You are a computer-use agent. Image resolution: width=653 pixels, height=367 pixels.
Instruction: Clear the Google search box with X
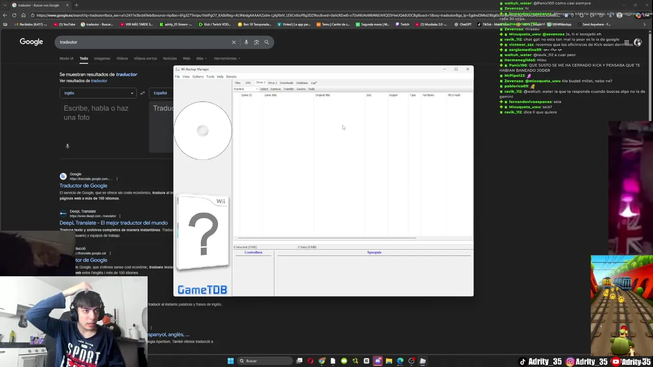234,42
